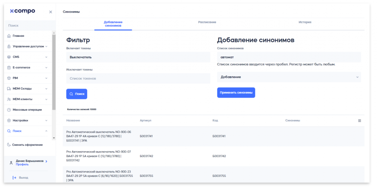
Task: Click the Список синонимов field containing автомат
Action: tap(289, 57)
